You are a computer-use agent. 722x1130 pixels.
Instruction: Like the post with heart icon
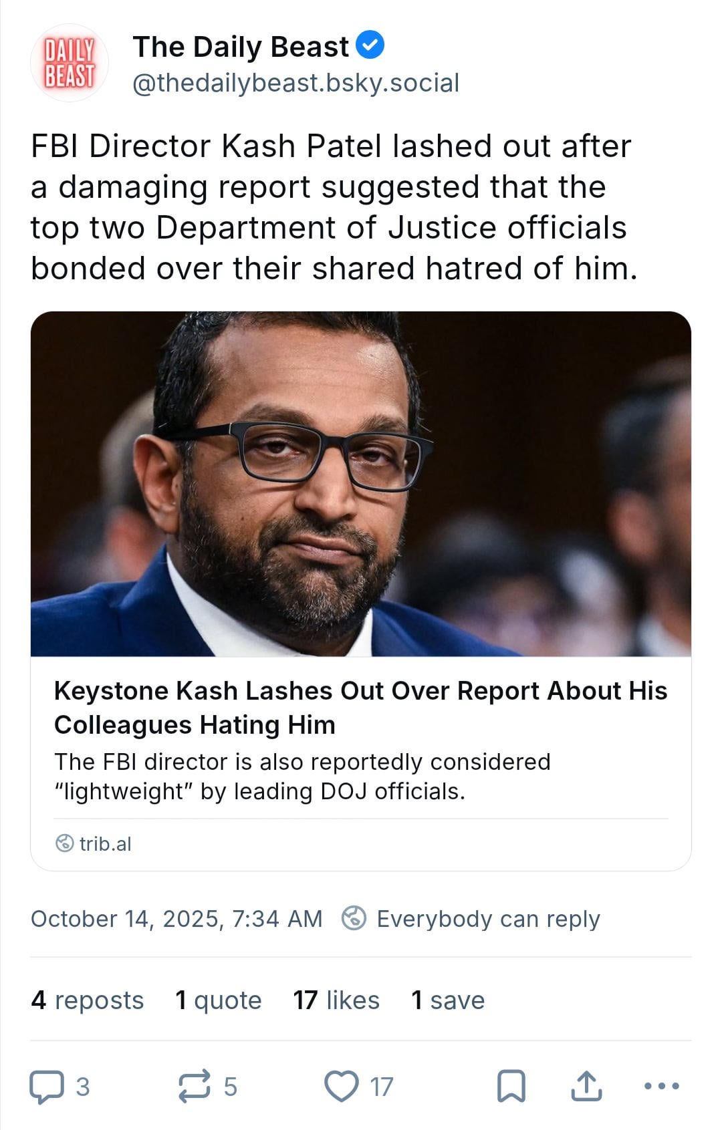click(x=341, y=1087)
